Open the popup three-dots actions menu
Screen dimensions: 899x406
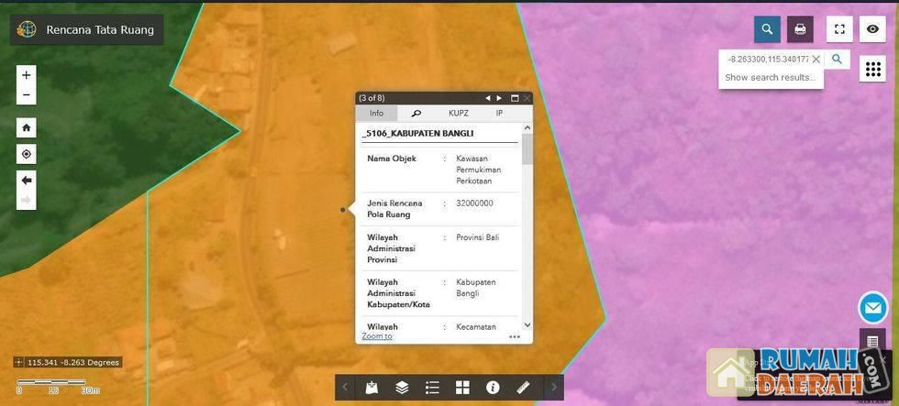coord(515,336)
